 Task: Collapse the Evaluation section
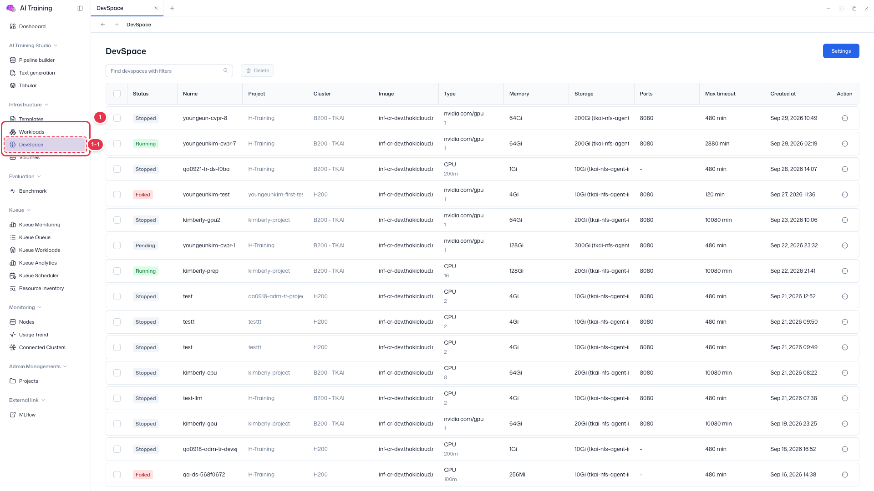[25, 176]
